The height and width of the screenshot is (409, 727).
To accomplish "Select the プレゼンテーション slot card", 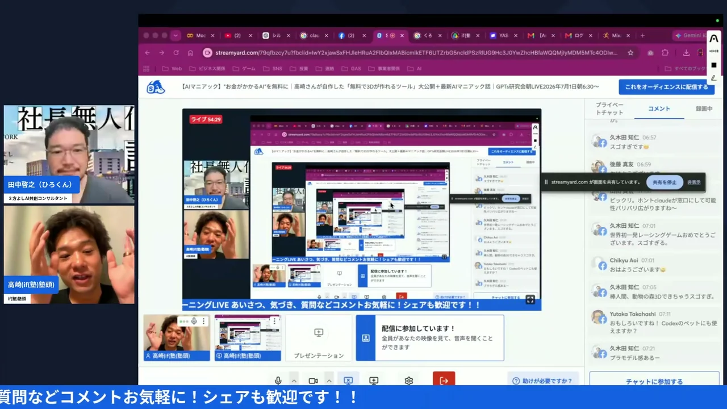I will (x=319, y=338).
